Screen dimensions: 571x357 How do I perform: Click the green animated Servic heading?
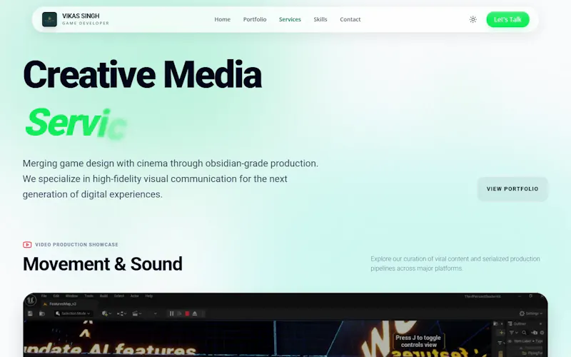(x=76, y=123)
